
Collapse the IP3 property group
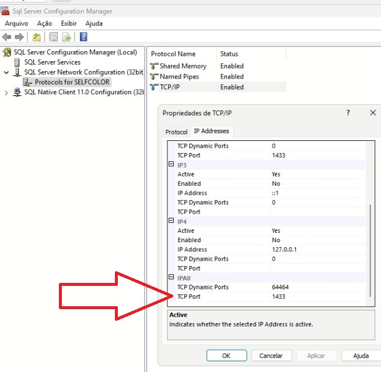pyautogui.click(x=172, y=164)
